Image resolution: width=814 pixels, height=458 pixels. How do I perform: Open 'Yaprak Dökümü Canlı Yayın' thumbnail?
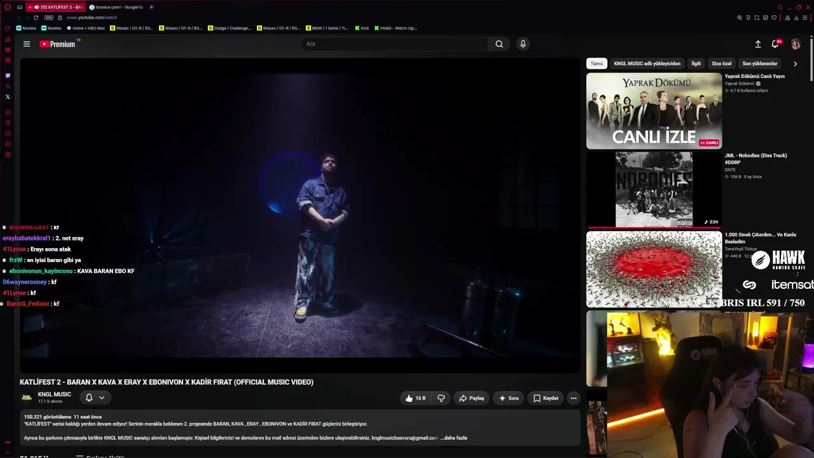coord(654,111)
